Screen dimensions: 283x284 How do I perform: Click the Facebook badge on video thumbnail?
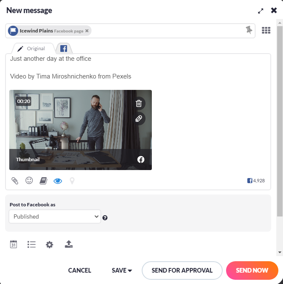pyautogui.click(x=141, y=160)
